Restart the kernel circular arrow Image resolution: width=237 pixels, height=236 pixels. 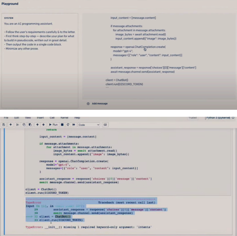[68, 125]
